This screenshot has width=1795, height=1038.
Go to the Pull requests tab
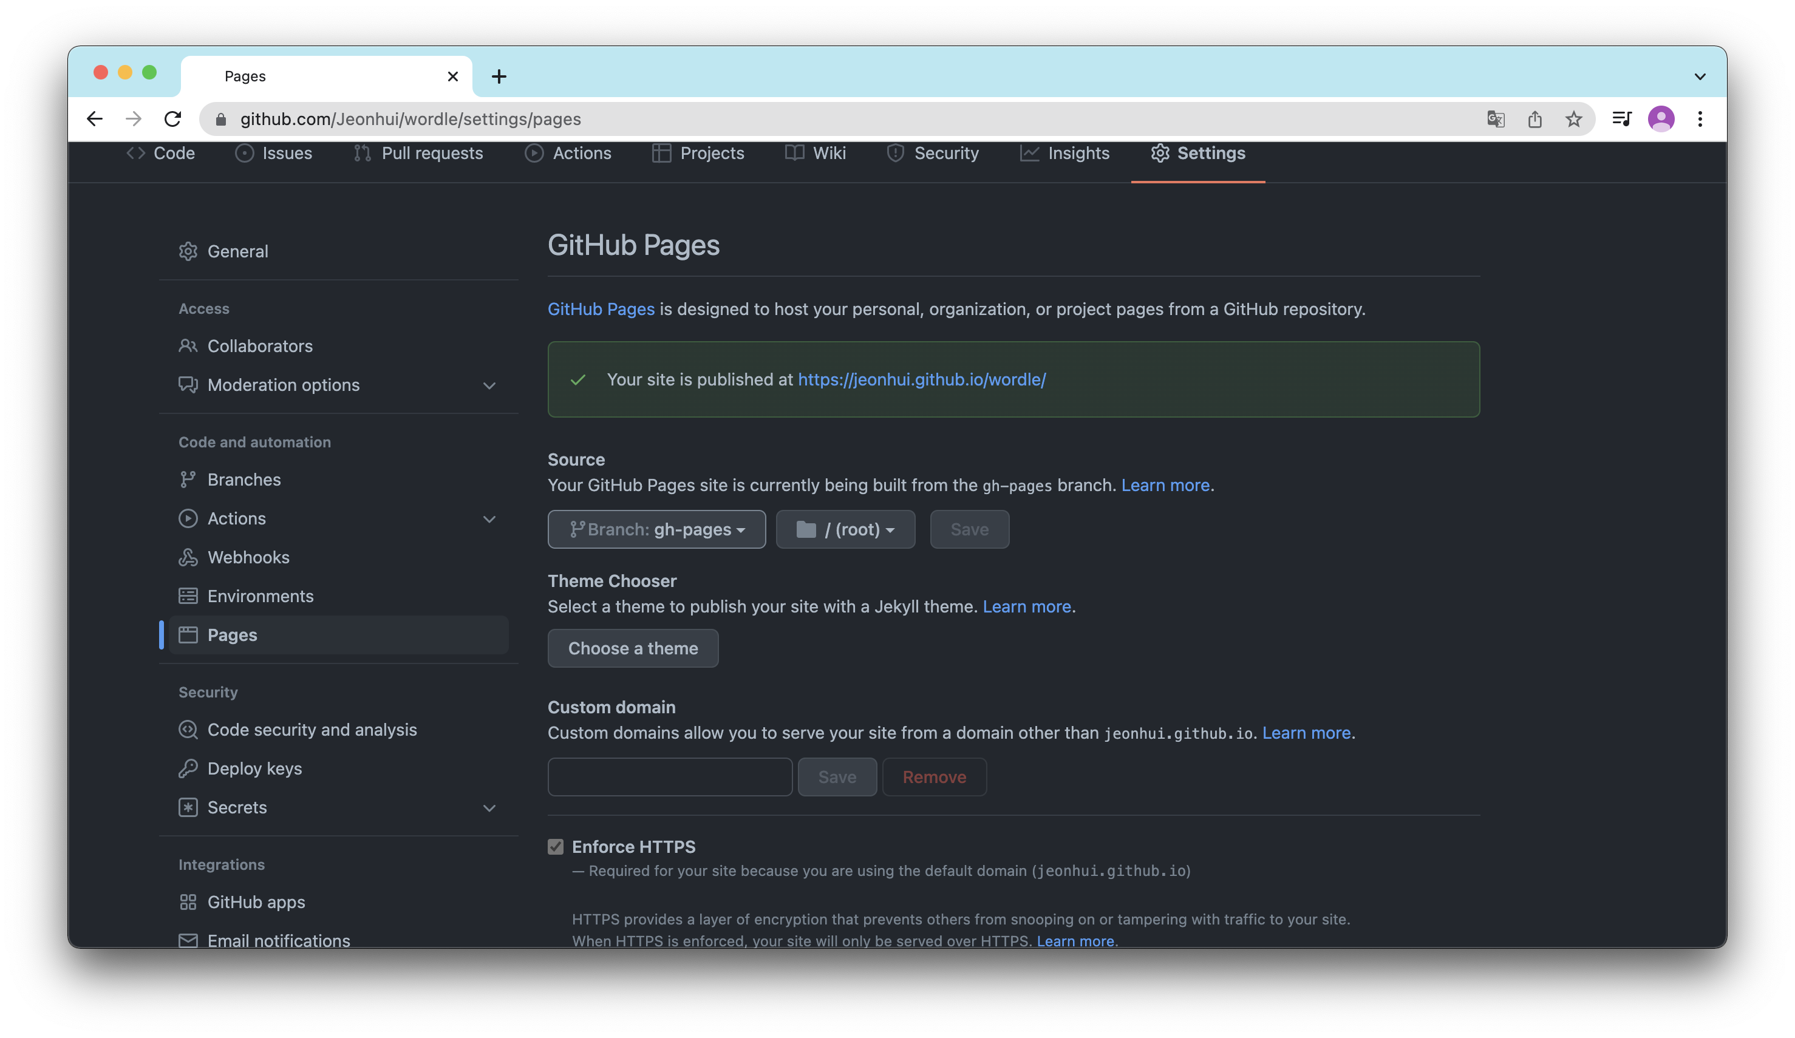418,153
